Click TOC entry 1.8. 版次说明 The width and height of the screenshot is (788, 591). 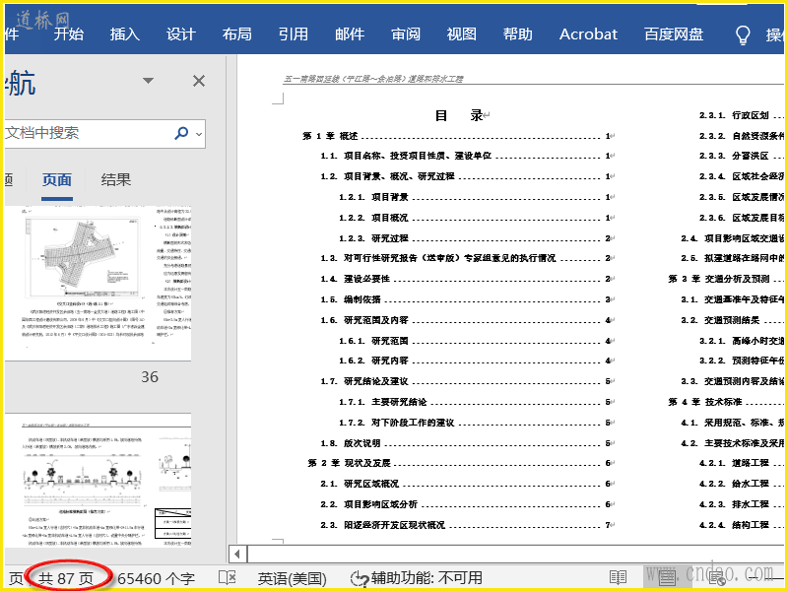[x=467, y=443]
